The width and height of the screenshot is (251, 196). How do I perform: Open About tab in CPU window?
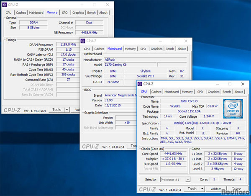click(x=238, y=92)
